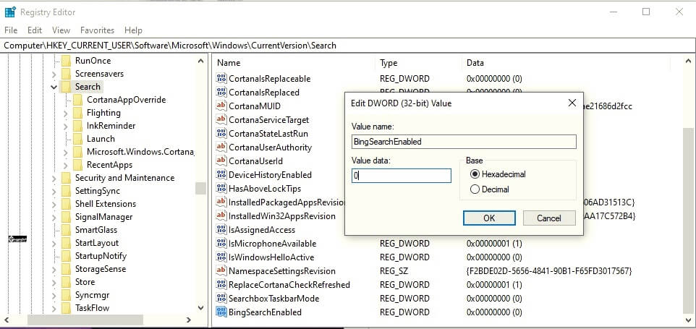Click the DWORD icon beside BingSearchEnabled
The height and width of the screenshot is (329, 696).
[221, 312]
